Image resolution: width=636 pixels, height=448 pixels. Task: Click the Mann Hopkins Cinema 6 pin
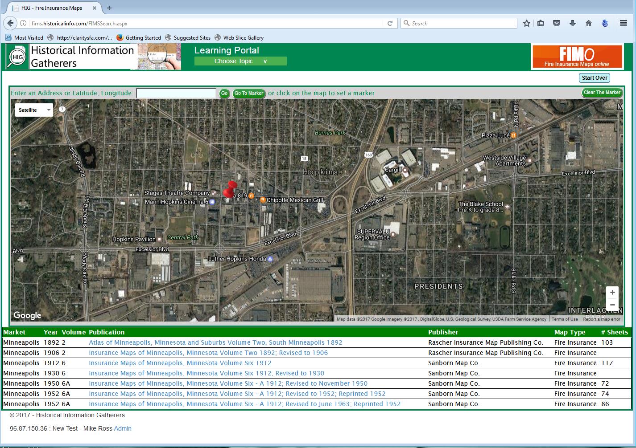point(212,202)
